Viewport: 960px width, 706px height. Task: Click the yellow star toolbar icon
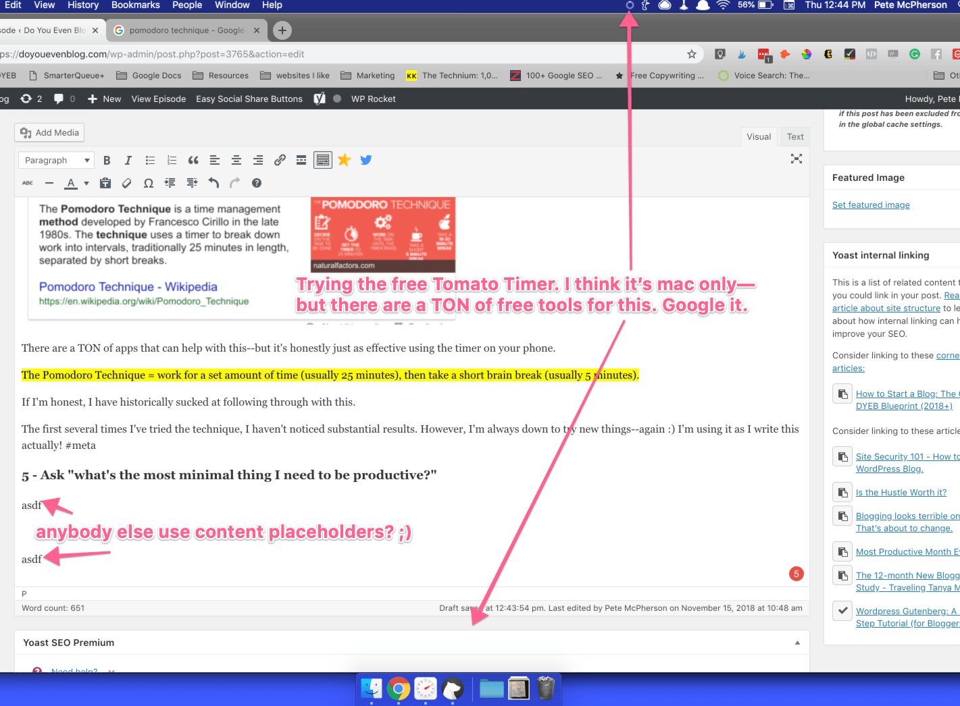(x=345, y=160)
